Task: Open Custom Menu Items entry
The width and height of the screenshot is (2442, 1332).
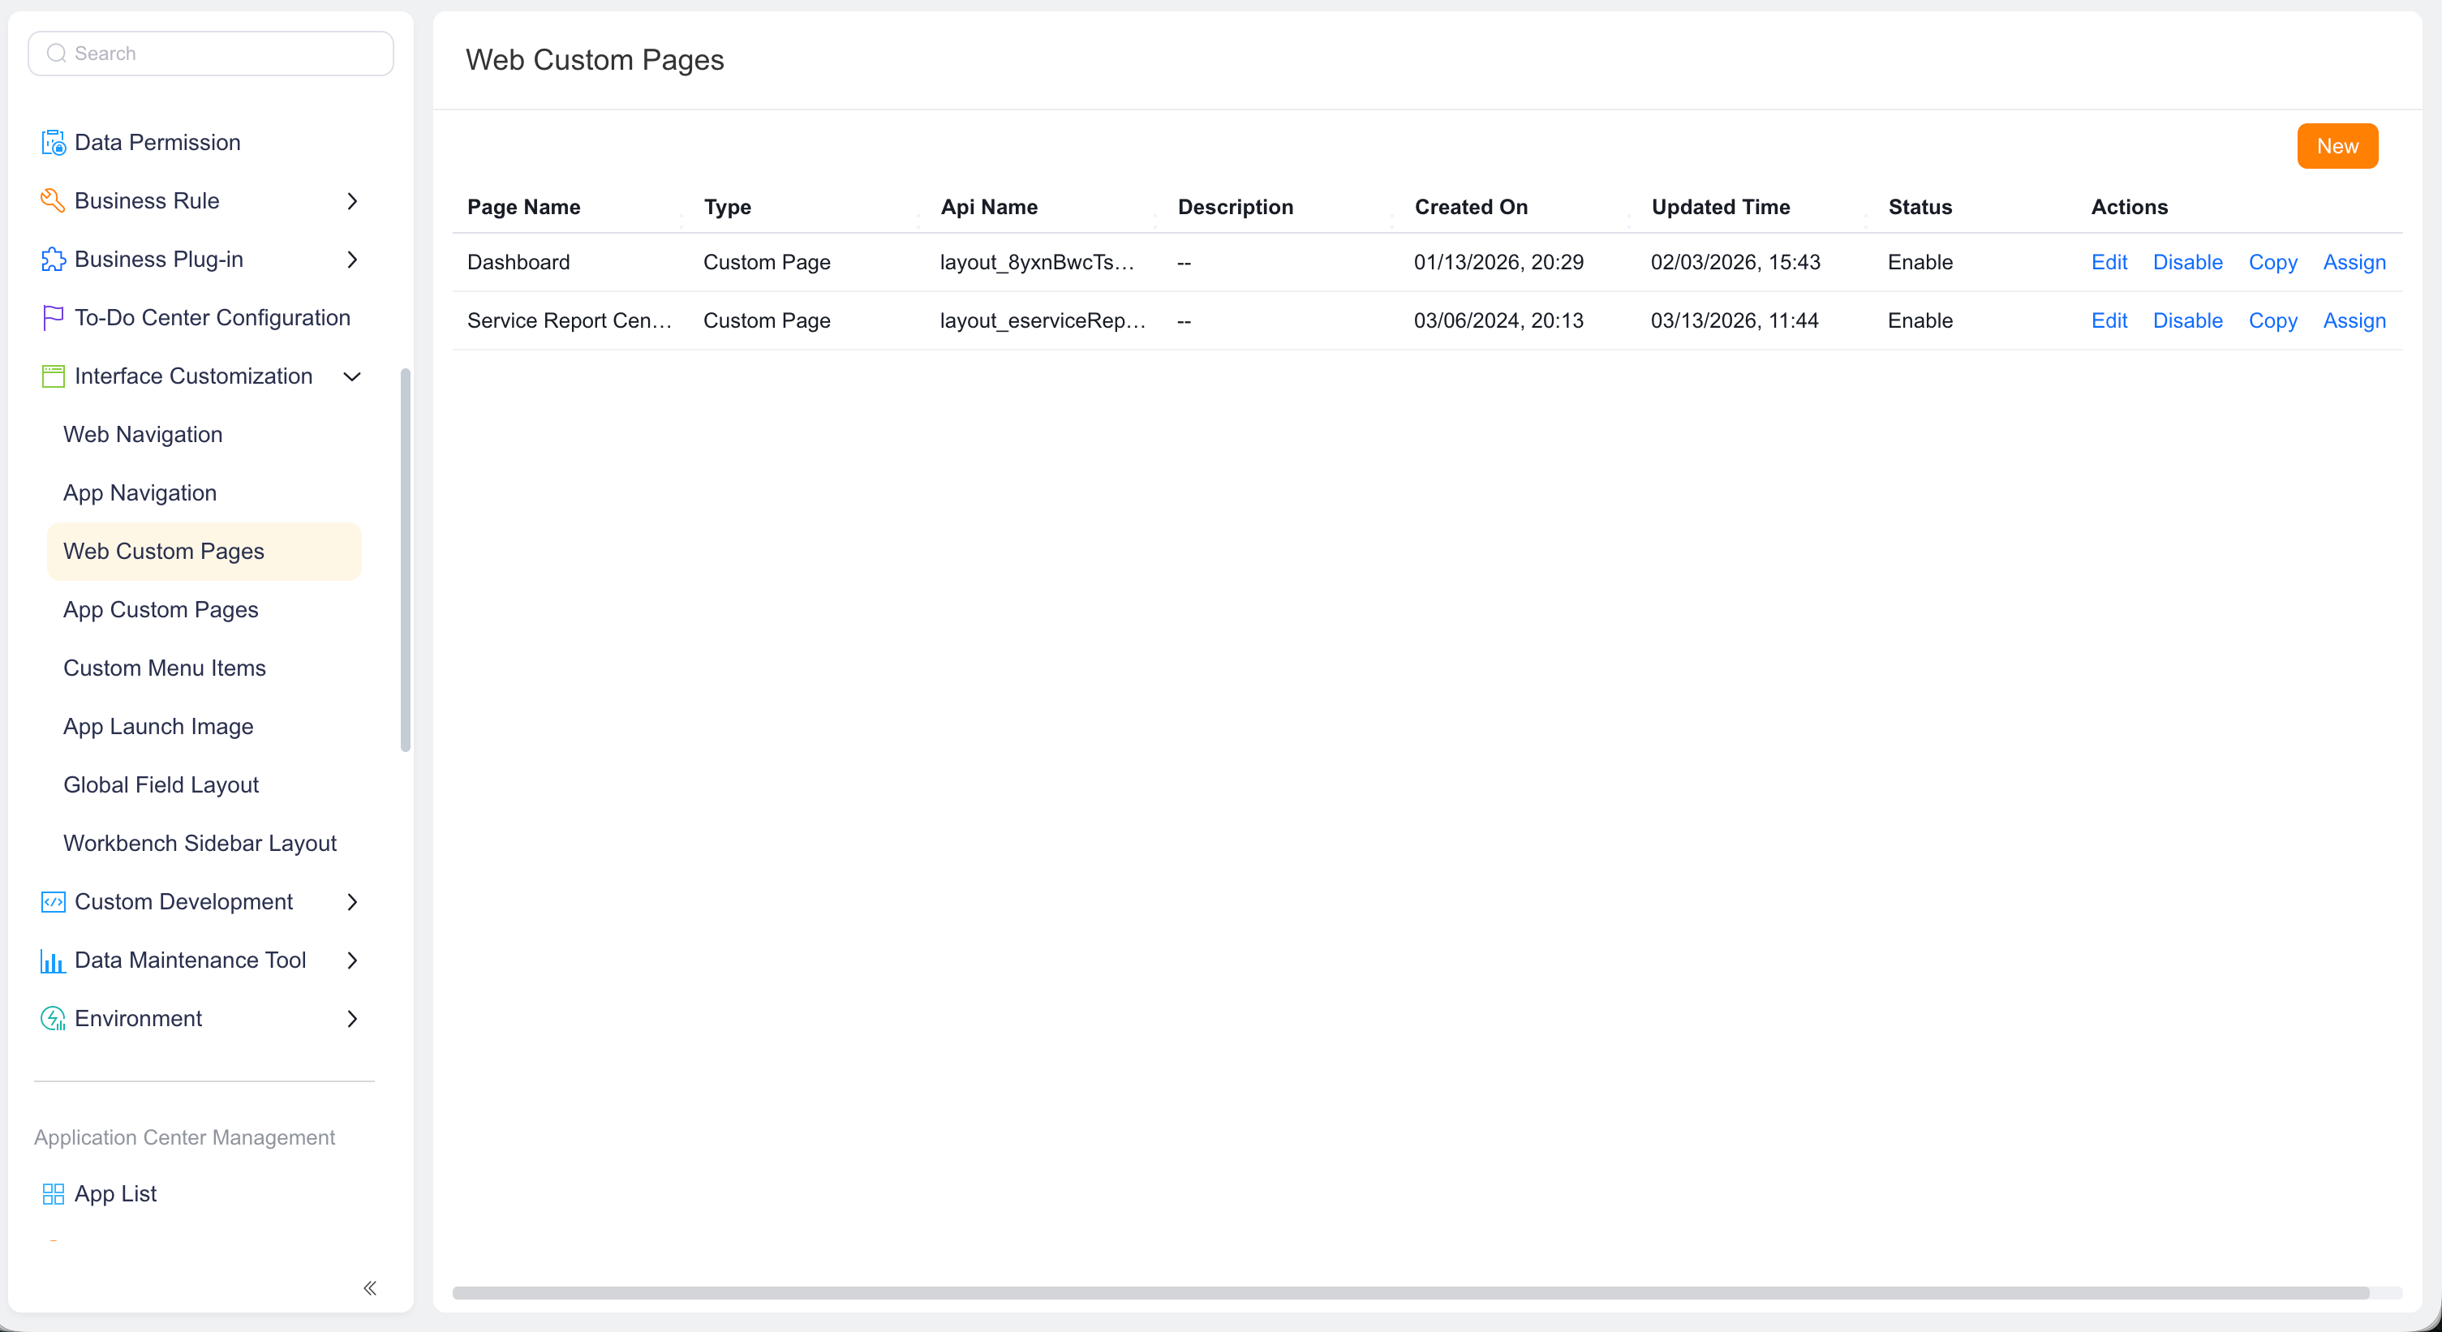Action: pyautogui.click(x=204, y=668)
